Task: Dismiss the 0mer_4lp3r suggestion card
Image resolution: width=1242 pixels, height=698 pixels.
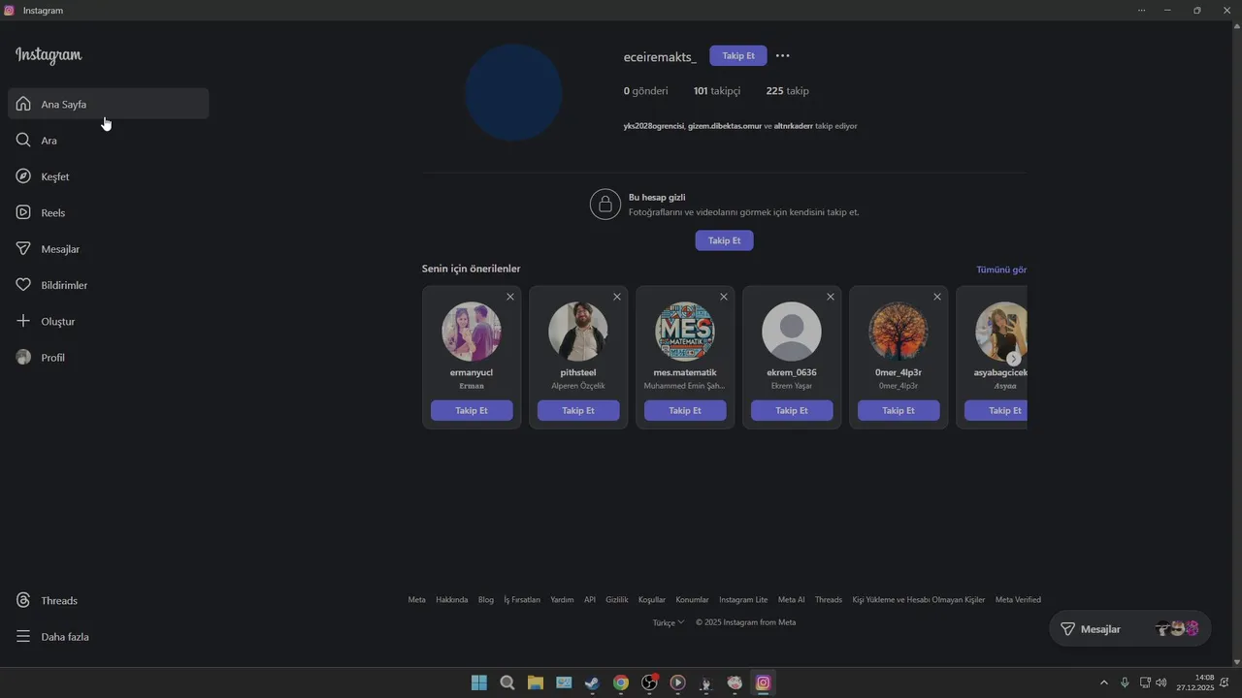Action: pyautogui.click(x=937, y=297)
